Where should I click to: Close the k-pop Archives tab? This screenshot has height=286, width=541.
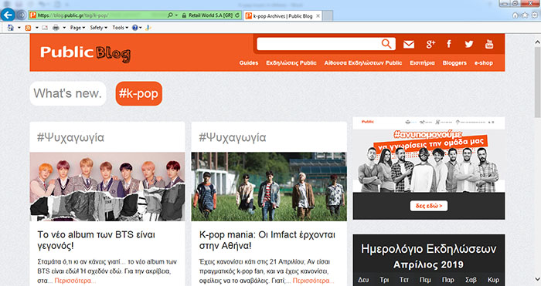318,16
